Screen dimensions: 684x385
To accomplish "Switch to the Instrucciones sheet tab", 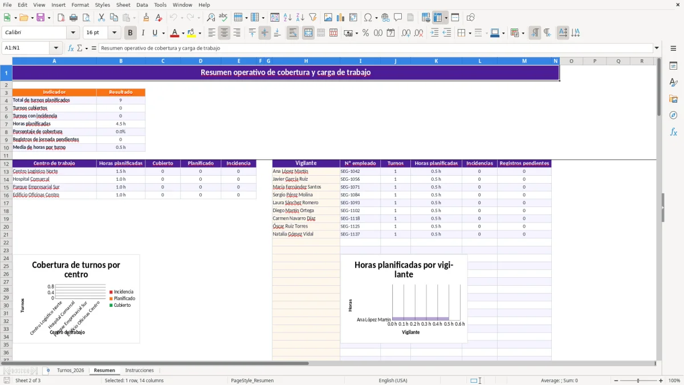I will (139, 370).
